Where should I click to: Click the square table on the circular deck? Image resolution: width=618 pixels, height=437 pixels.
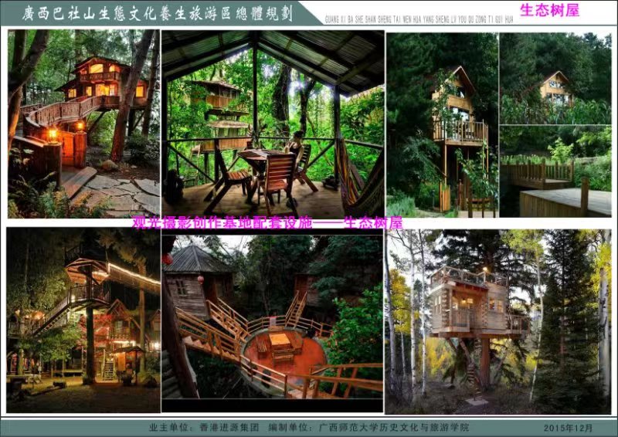coord(280,340)
